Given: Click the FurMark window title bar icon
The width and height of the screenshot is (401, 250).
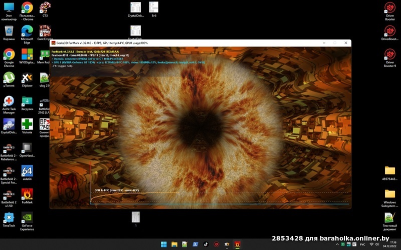Looking at the screenshot, I should [54, 43].
